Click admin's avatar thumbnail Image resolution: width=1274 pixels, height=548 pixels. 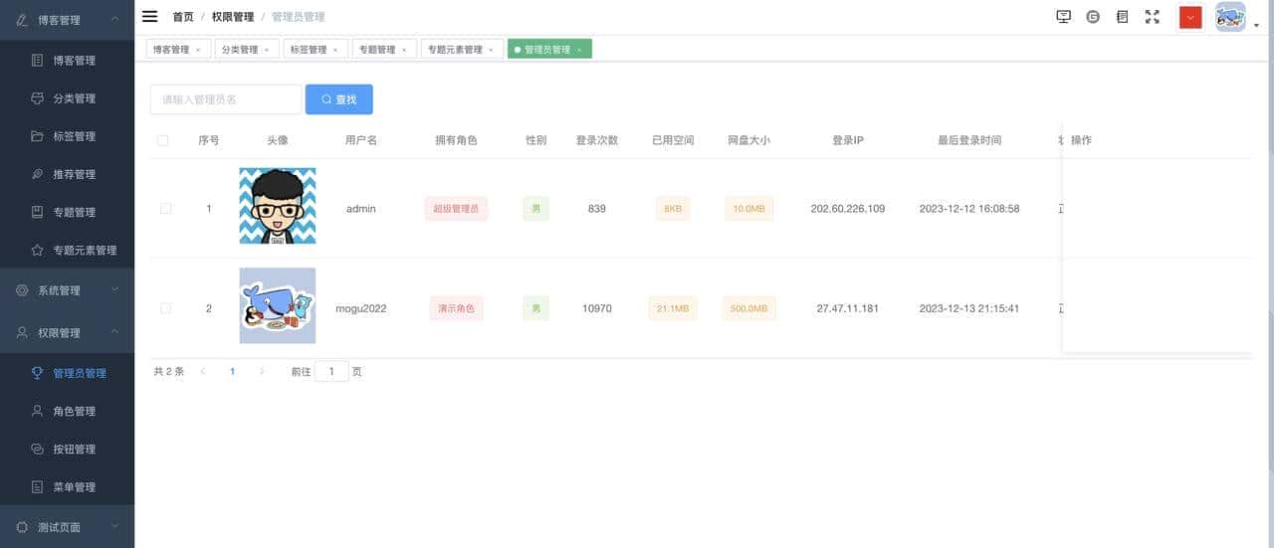278,206
